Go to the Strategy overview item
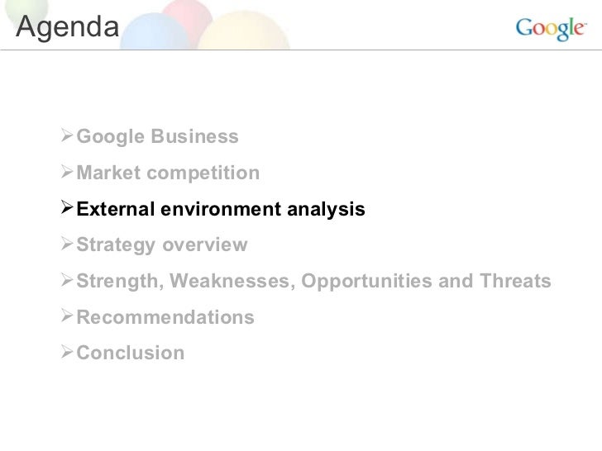The height and width of the screenshot is (451, 602). [161, 246]
